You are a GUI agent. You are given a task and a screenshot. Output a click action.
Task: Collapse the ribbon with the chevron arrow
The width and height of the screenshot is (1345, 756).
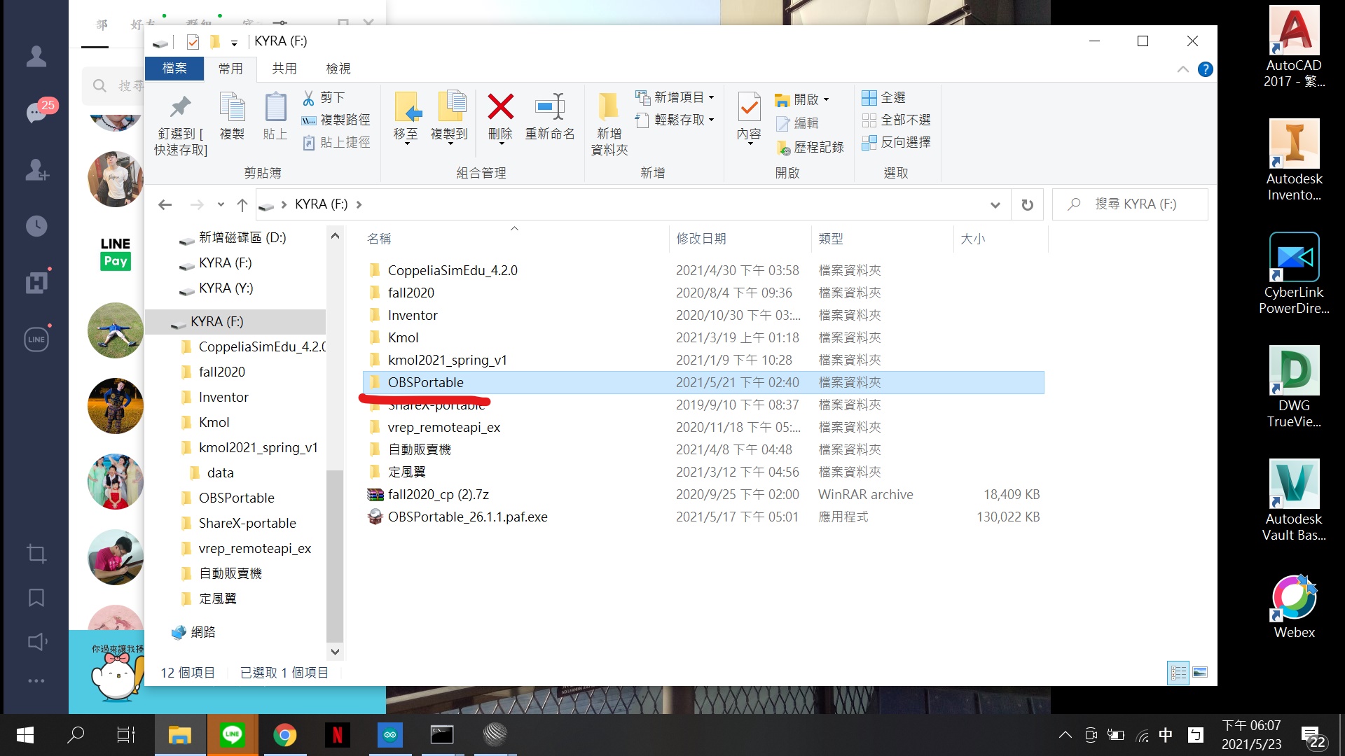click(x=1183, y=69)
